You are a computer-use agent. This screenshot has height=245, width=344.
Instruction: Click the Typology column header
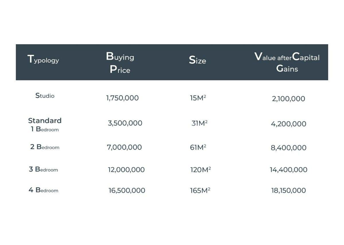[x=43, y=59]
